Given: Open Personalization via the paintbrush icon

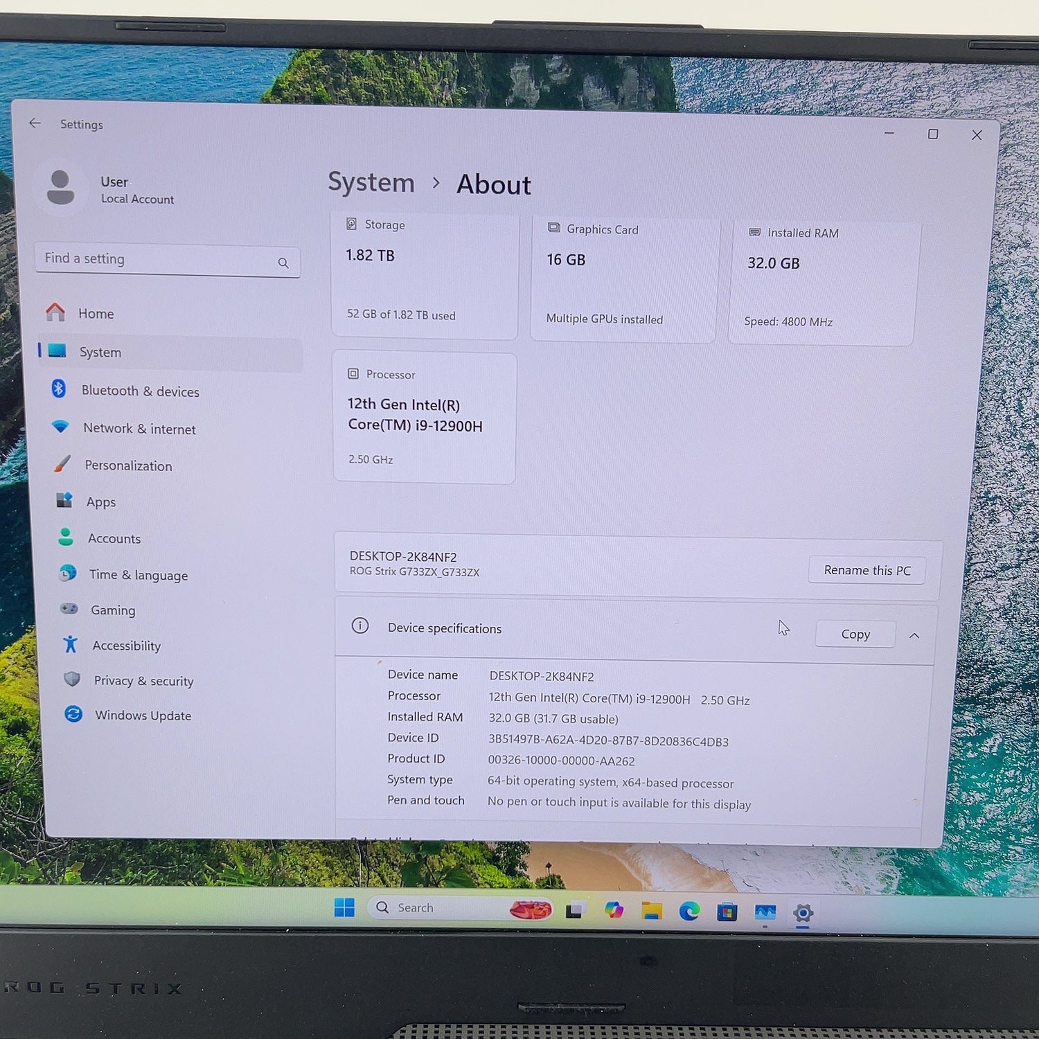Looking at the screenshot, I should 62,463.
